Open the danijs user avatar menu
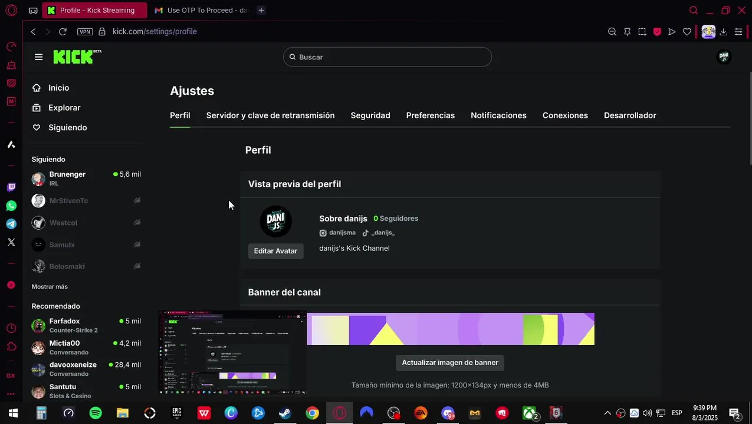The height and width of the screenshot is (424, 752). (724, 57)
